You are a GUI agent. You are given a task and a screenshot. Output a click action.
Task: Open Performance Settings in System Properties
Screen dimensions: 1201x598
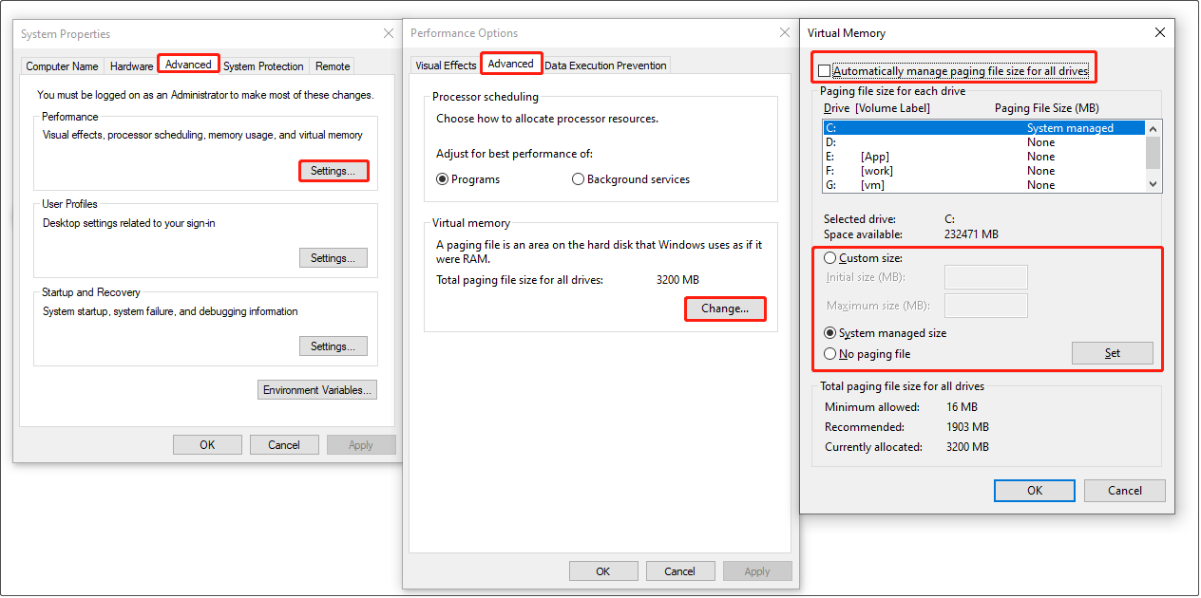point(334,170)
